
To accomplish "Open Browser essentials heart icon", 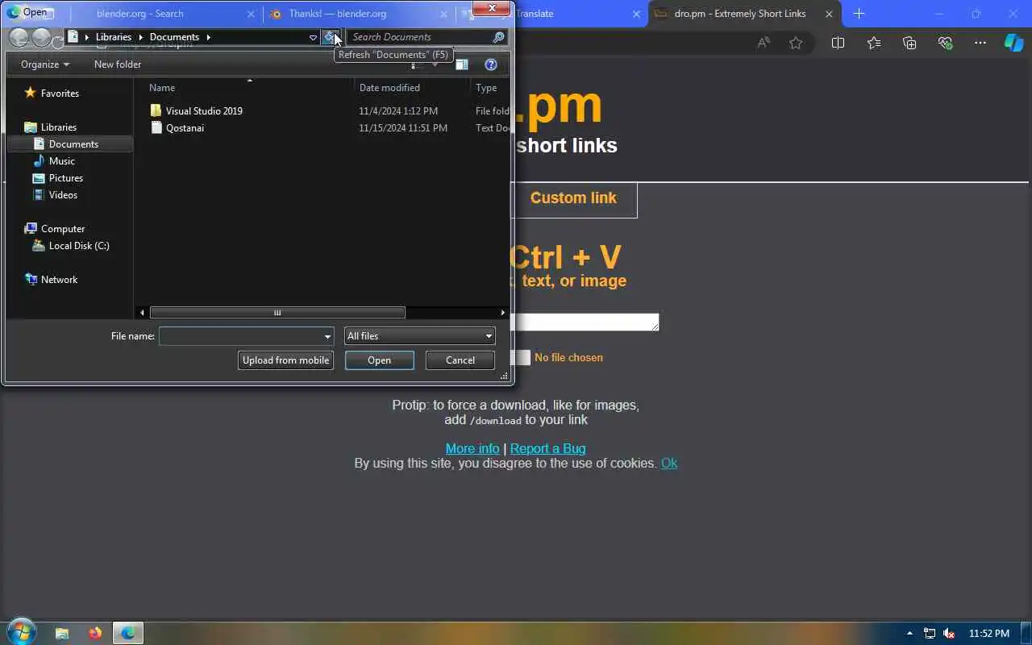I will (x=945, y=43).
